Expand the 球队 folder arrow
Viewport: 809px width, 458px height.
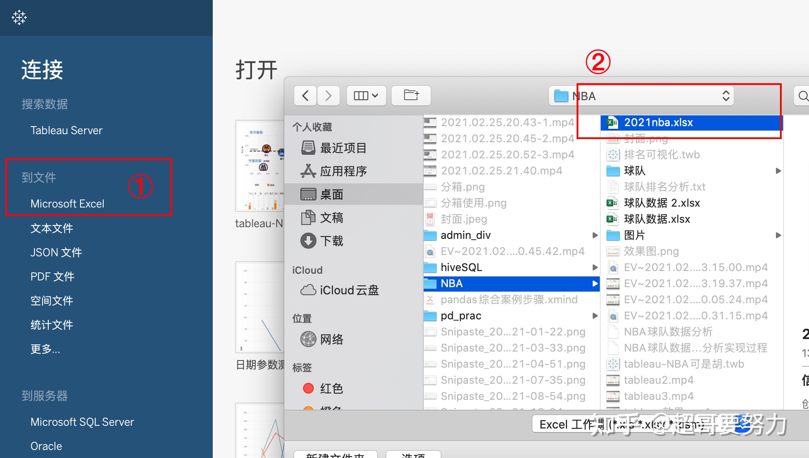778,171
